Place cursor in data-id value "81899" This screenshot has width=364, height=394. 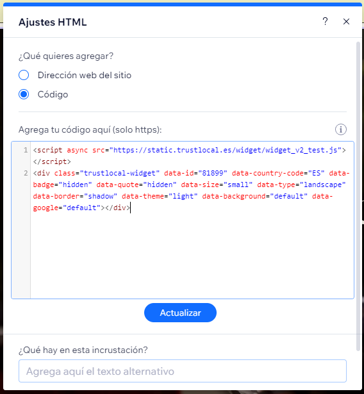pyautogui.click(x=213, y=173)
